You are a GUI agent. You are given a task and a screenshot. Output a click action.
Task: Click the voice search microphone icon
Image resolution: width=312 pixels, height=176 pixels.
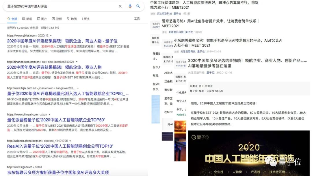(130, 6)
